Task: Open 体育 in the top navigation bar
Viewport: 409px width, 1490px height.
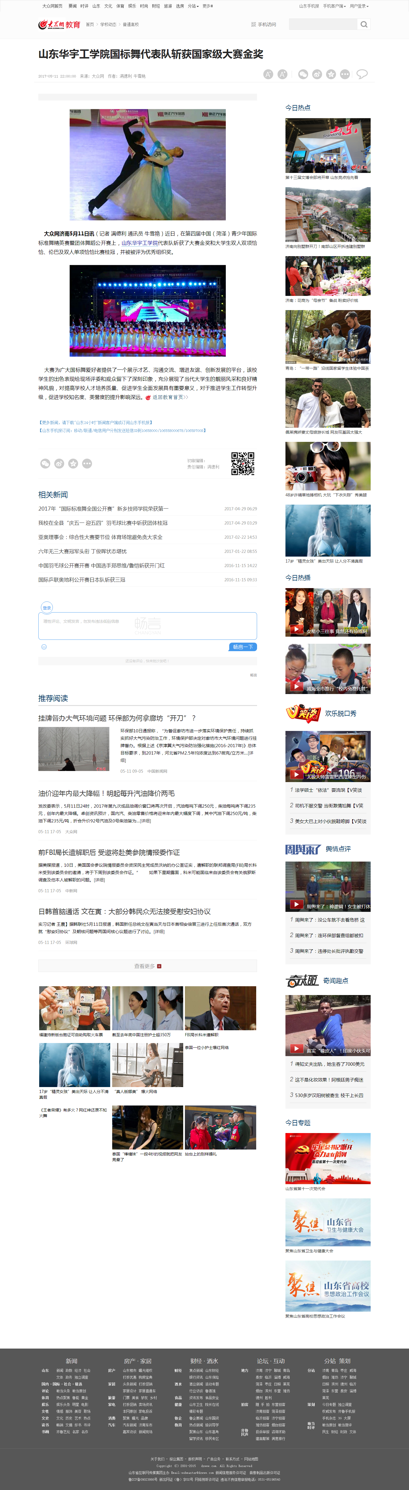Action: pyautogui.click(x=120, y=6)
